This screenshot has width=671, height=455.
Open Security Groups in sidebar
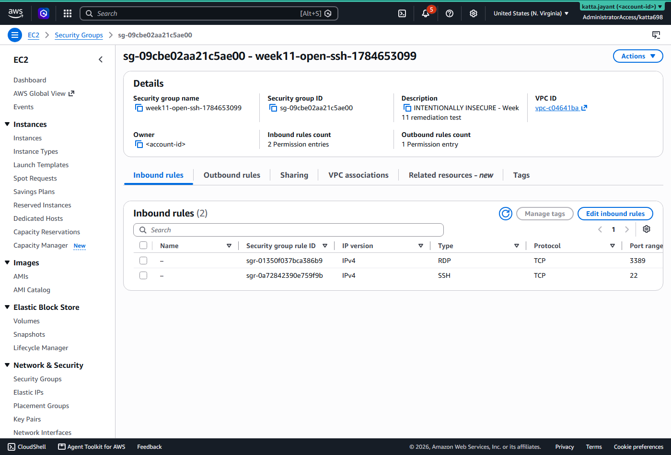point(37,379)
